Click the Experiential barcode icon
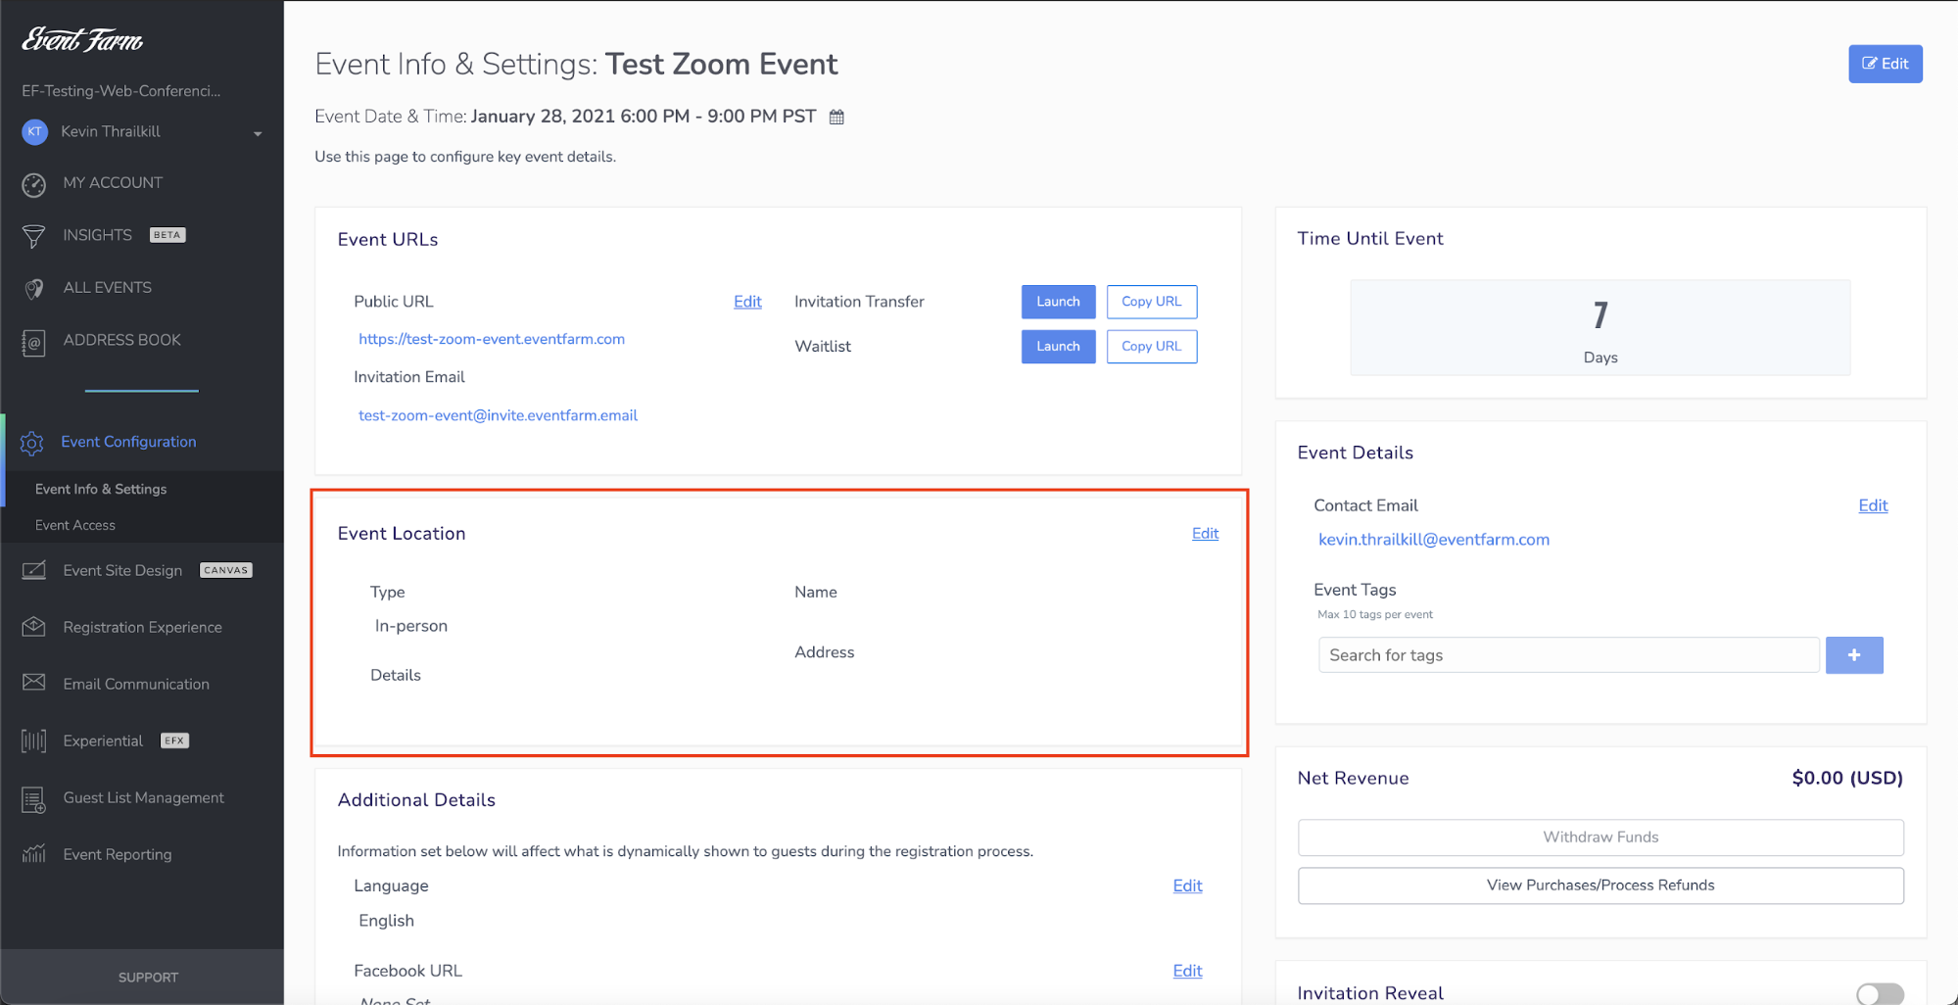 coord(34,741)
